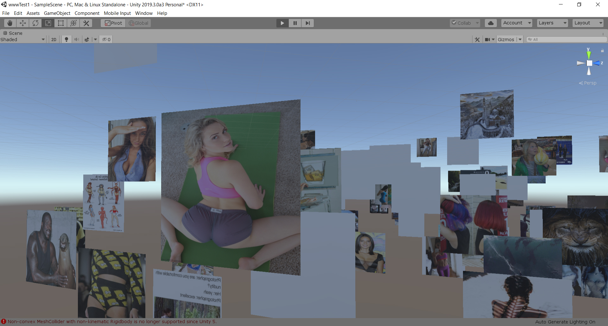Click the Step frame button
608x326 pixels.
click(x=307, y=23)
